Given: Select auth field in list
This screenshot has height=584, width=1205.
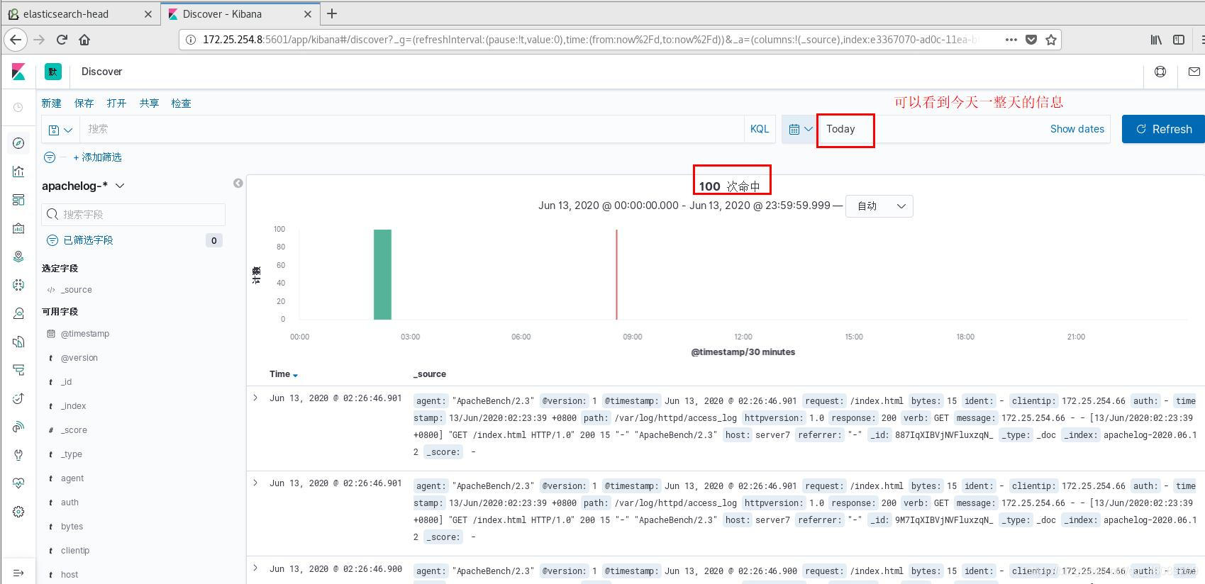Looking at the screenshot, I should [x=70, y=502].
